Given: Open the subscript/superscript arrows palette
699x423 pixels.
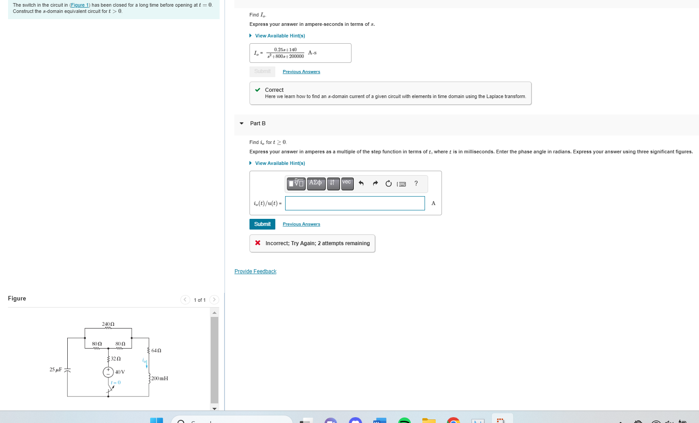Looking at the screenshot, I should pyautogui.click(x=333, y=183).
